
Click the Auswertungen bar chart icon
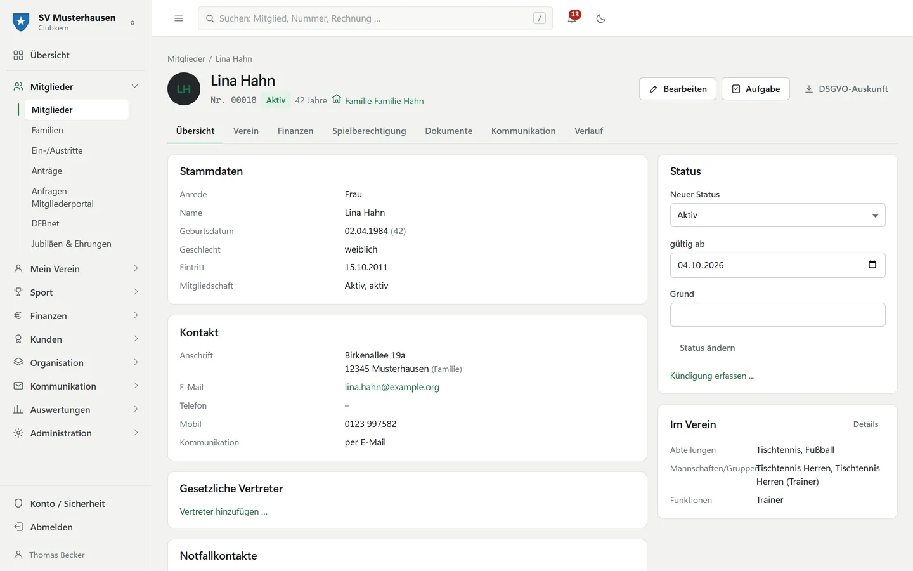pyautogui.click(x=18, y=409)
